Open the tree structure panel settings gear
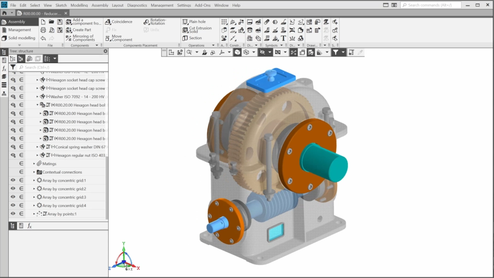The height and width of the screenshot is (278, 494). (x=105, y=51)
